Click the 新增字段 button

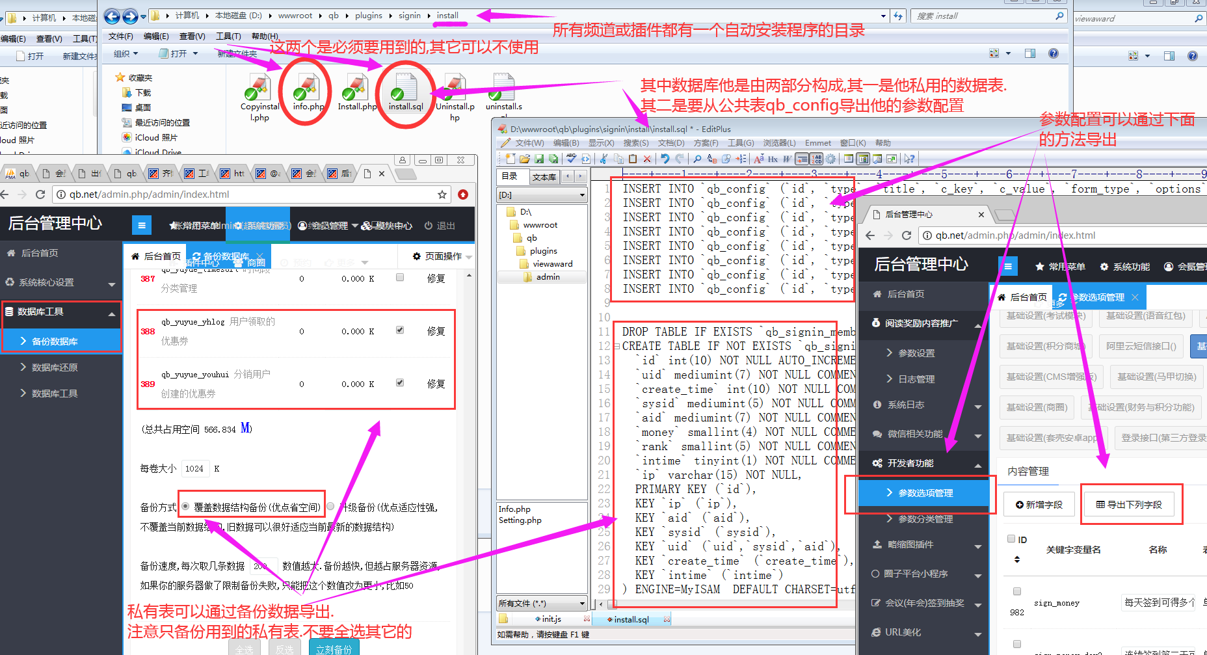click(x=1039, y=505)
